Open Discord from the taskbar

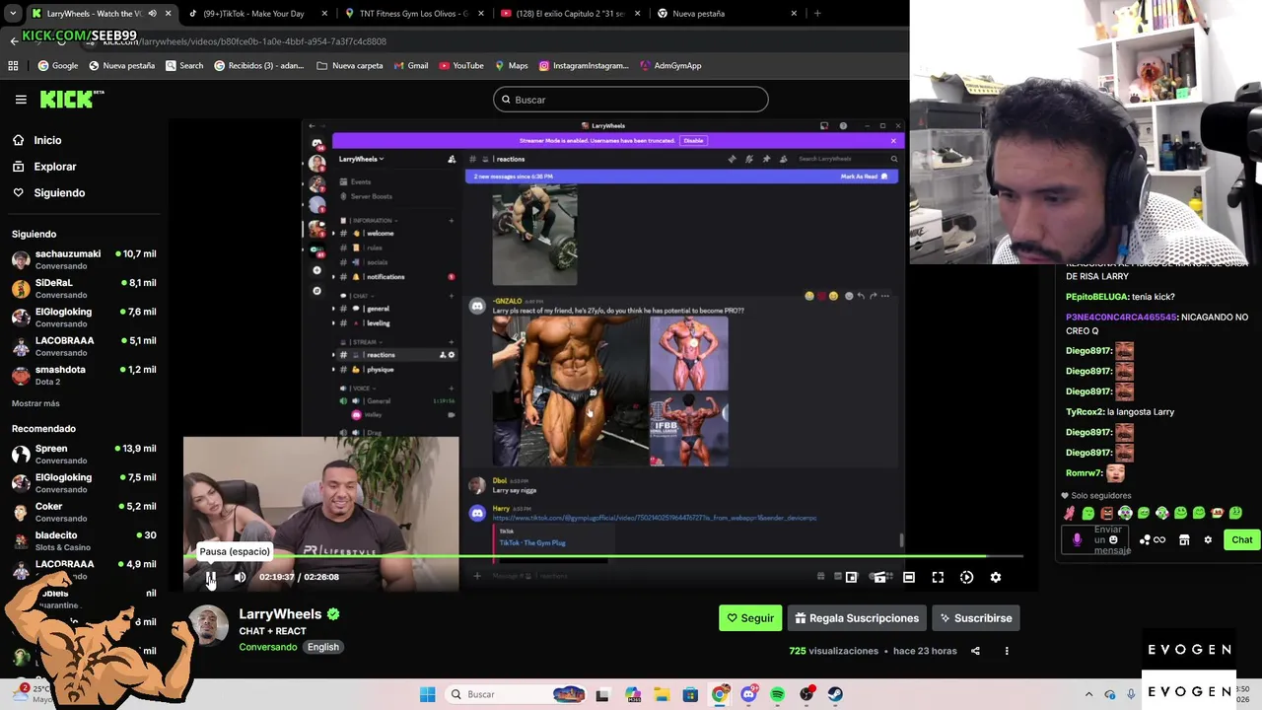[x=748, y=694]
